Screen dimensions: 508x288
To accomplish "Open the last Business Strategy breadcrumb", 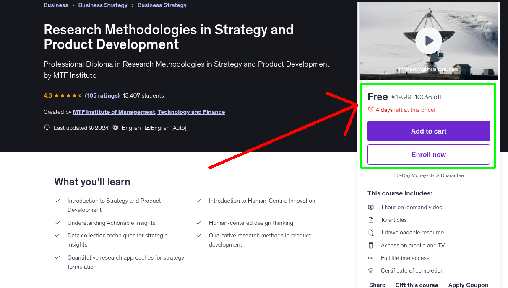I will (162, 5).
